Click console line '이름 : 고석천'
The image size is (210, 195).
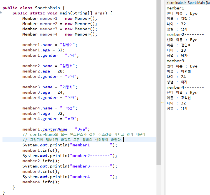point(179,98)
